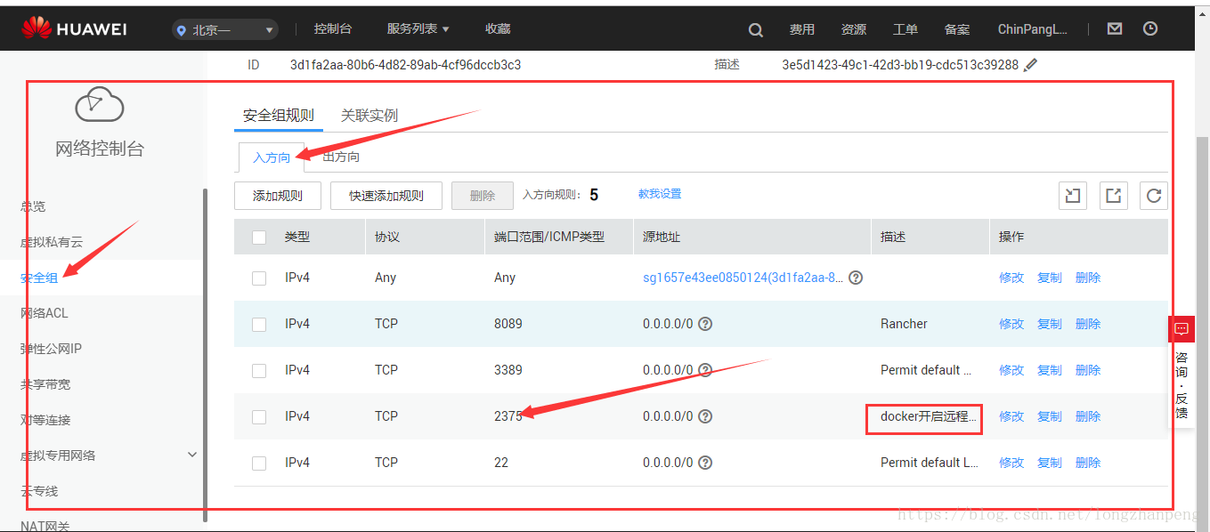
Task: Click the 快速添加规则 button
Action: [386, 196]
